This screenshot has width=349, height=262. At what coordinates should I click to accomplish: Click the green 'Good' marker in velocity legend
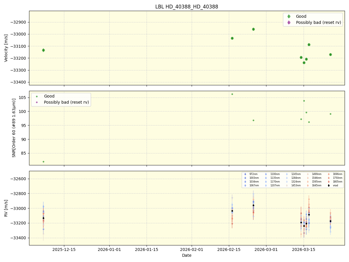pyautogui.click(x=289, y=16)
